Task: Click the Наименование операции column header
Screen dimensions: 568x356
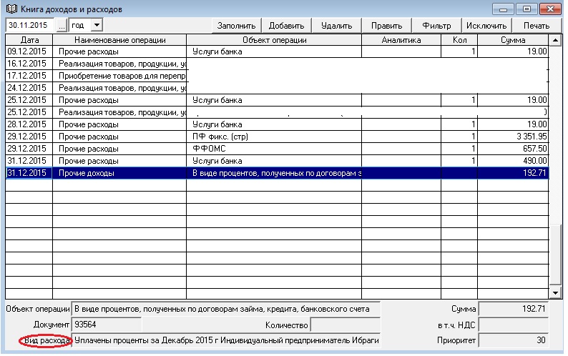Action: 119,40
